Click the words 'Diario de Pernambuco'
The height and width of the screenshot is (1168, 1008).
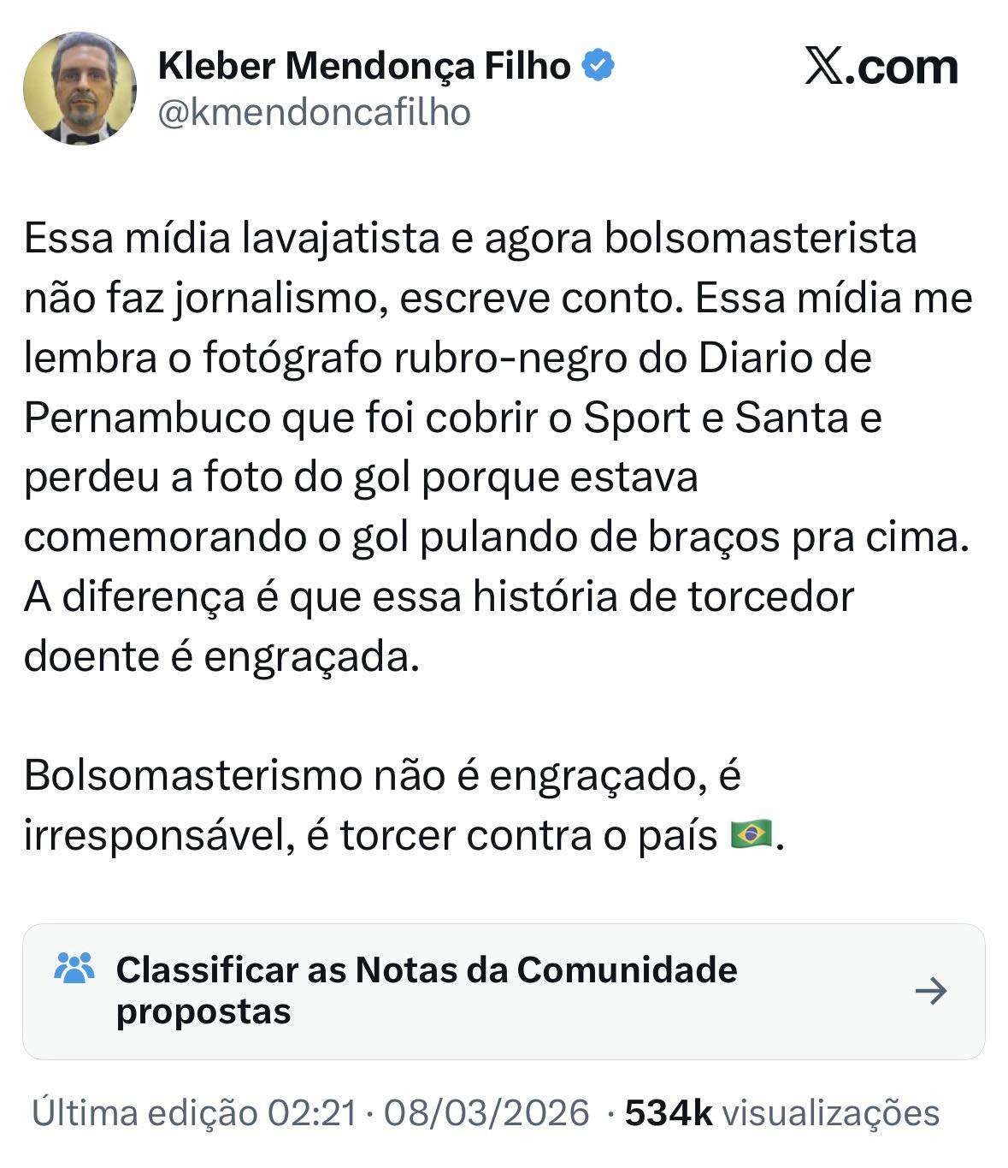point(784,359)
